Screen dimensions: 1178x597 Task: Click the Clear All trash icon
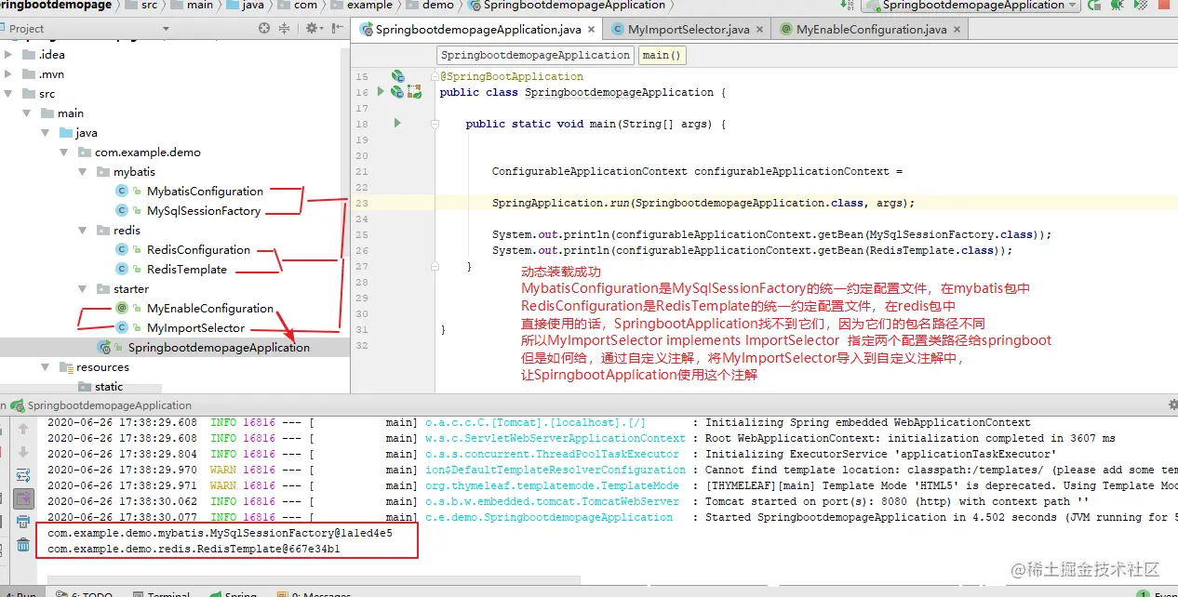23,545
